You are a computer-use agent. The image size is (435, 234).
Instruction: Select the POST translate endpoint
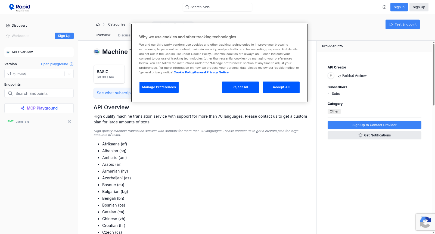coord(39,121)
